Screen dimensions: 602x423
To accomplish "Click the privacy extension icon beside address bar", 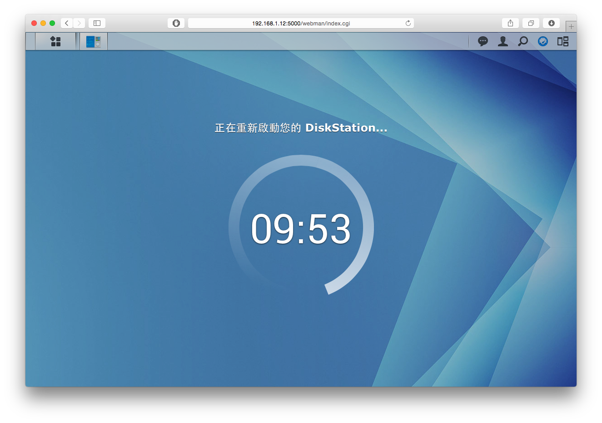I will pyautogui.click(x=176, y=23).
